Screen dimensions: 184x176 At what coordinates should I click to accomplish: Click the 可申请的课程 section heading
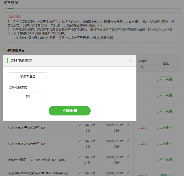tap(15, 50)
